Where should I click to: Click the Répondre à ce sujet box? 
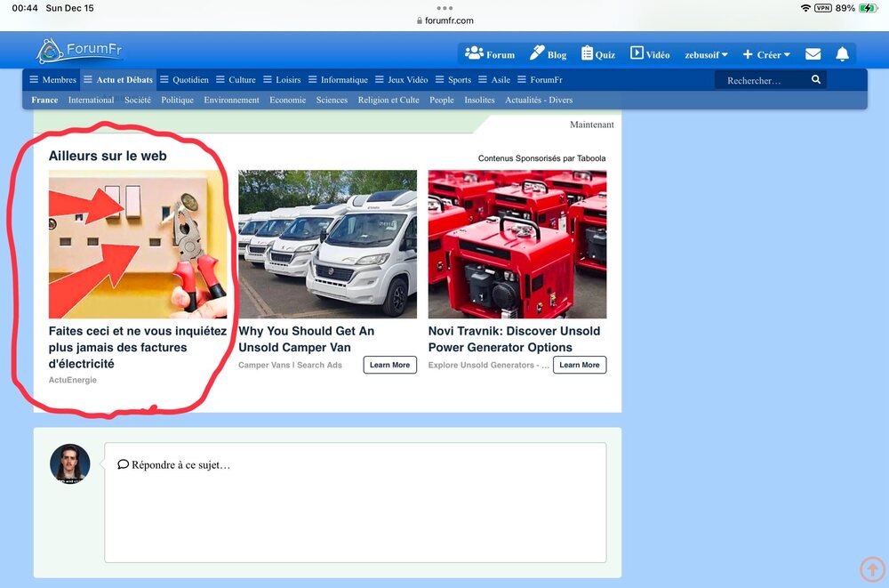(x=356, y=503)
